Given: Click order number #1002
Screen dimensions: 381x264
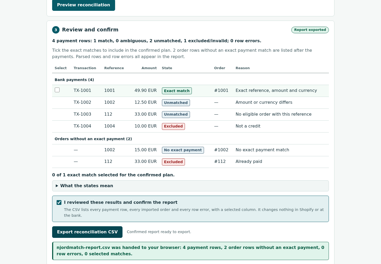Looking at the screenshot, I should [221, 150].
